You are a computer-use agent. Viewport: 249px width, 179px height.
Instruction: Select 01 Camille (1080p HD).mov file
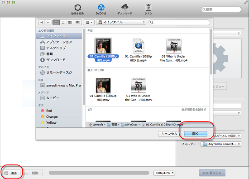coord(103,90)
